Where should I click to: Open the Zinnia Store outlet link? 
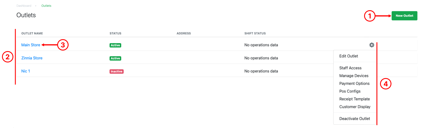tap(32, 58)
